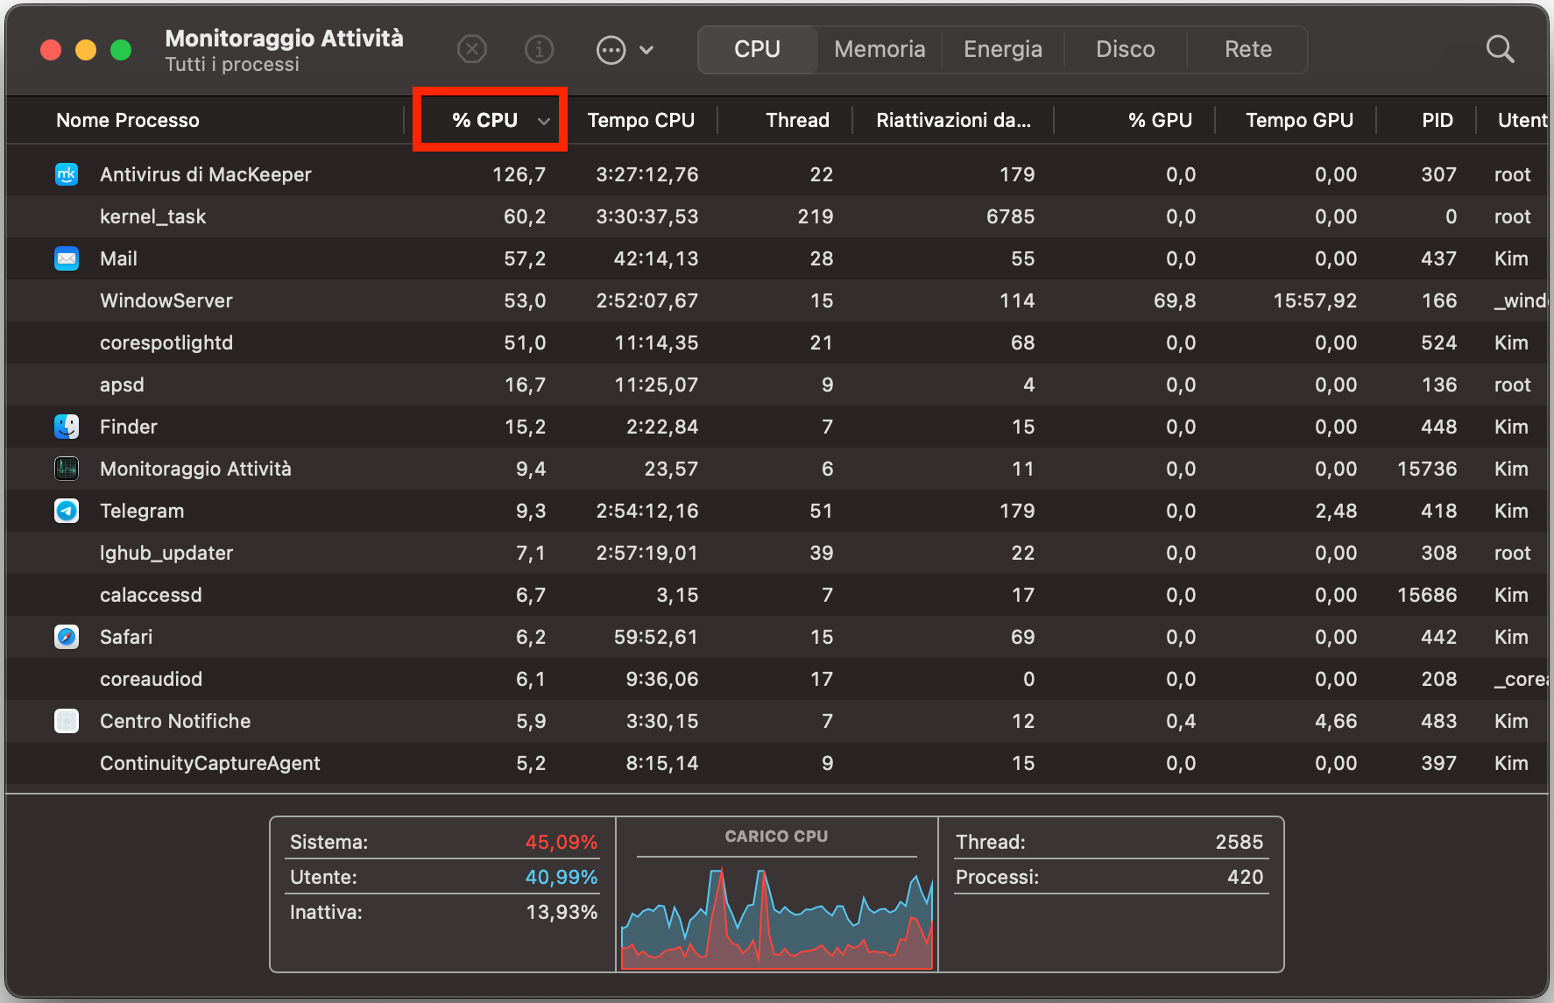Click the stop process (X) toolbar icon
Image resolution: width=1554 pixels, height=1003 pixels.
[x=472, y=49]
